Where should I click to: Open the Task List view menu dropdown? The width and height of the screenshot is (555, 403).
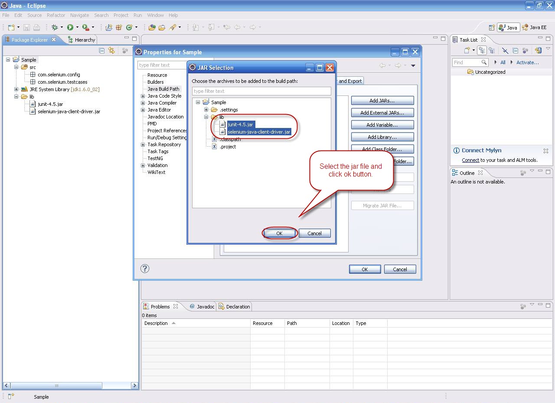548,49
